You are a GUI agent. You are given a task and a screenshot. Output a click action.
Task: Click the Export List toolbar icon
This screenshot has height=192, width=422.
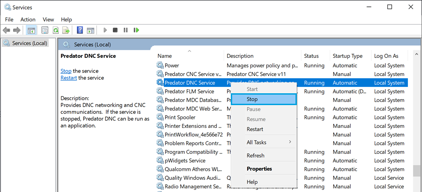66,30
